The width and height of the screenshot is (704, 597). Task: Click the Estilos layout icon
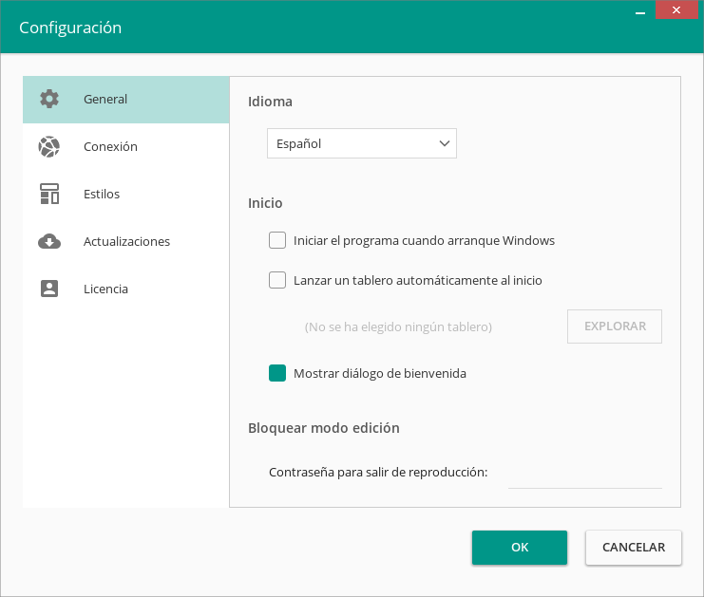click(49, 194)
